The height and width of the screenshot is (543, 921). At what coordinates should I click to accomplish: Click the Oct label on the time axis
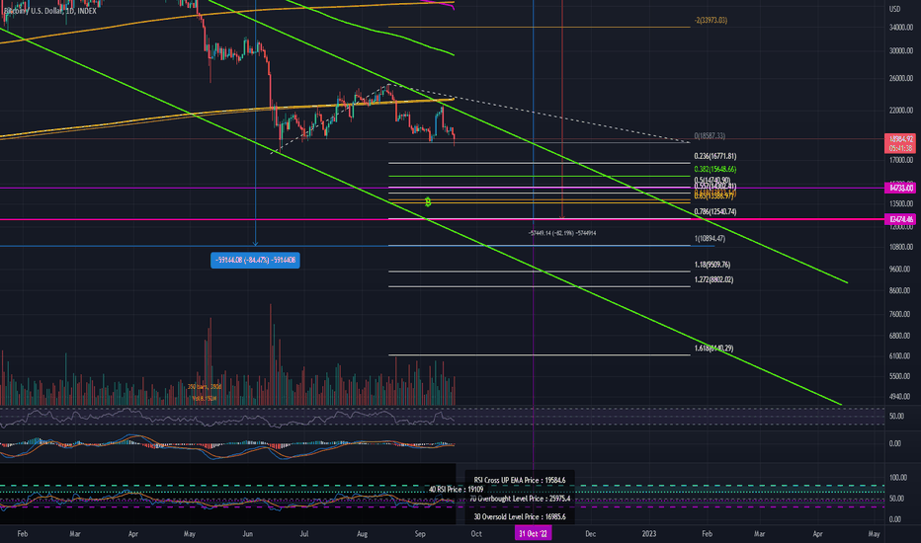click(x=475, y=533)
